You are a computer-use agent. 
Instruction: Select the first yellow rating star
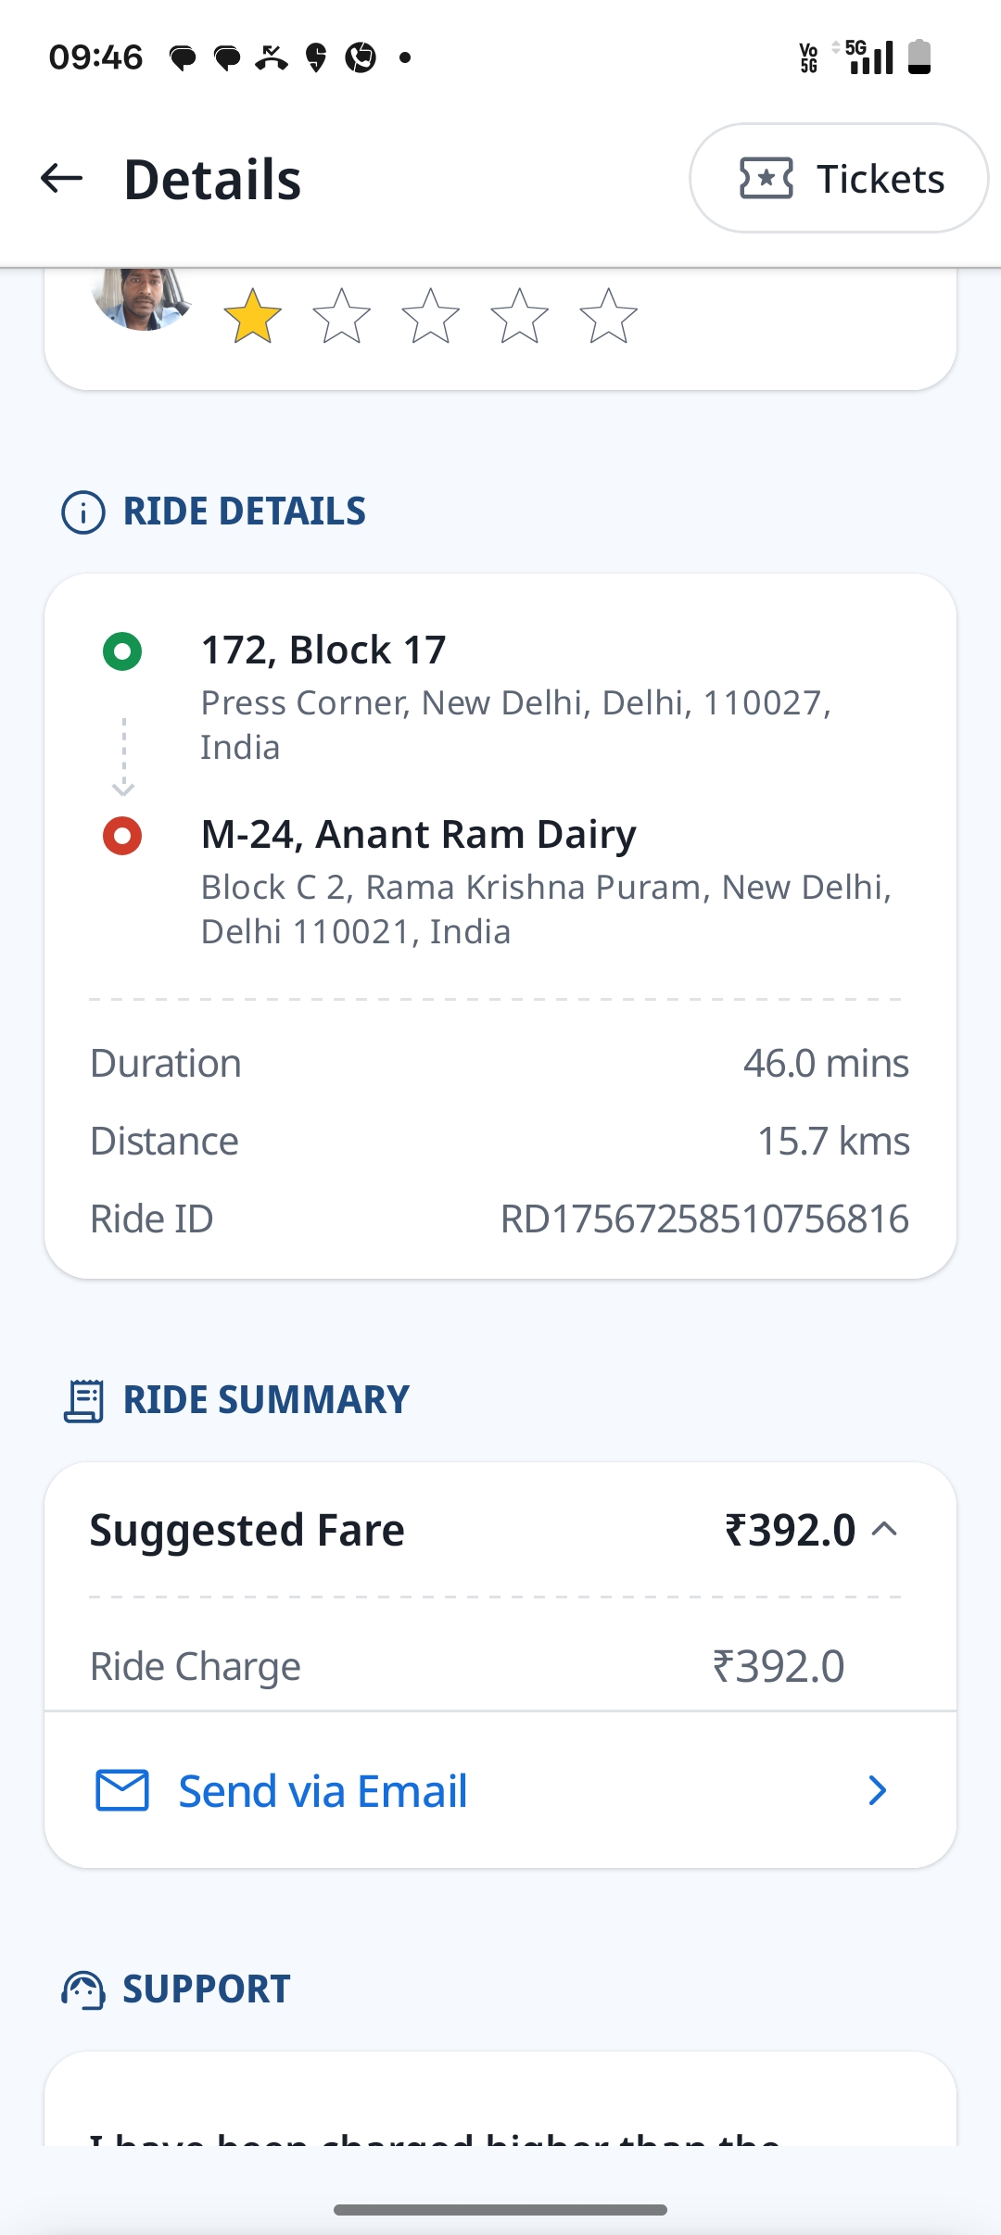click(252, 316)
